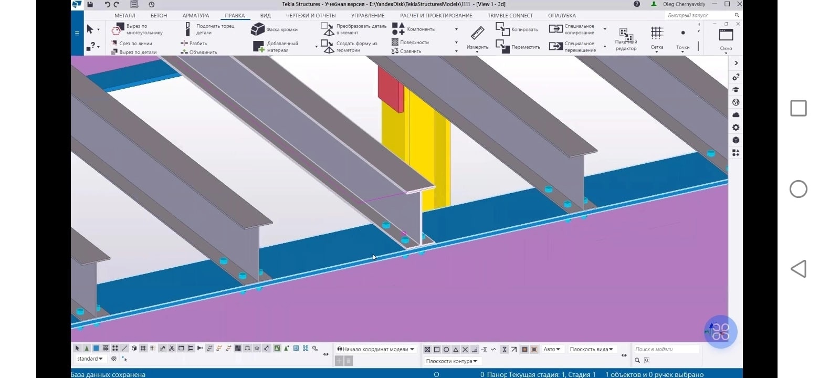Viewport: 819px width, 378px height.
Task: Click user name 'Oleg Chernyavskiy'
Action: click(684, 4)
